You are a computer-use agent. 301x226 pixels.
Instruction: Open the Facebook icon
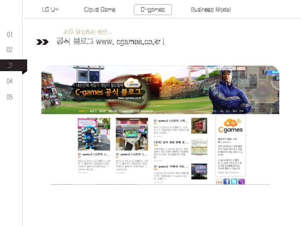coord(227,181)
